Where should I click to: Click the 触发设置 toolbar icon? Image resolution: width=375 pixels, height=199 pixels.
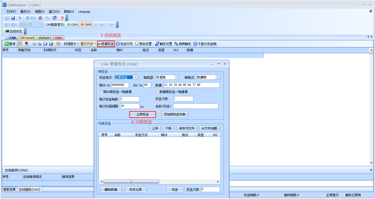click(164, 44)
